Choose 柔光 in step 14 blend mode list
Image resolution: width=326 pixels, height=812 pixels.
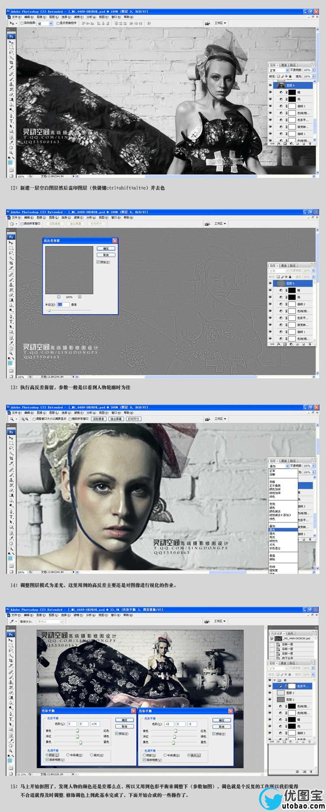pos(283,530)
